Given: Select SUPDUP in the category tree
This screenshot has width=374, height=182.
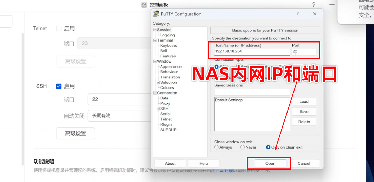Looking at the screenshot, I should [168, 130].
